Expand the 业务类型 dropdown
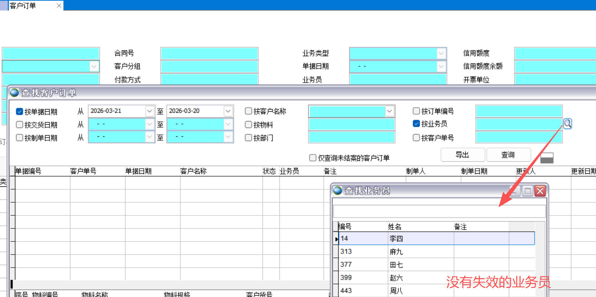The width and height of the screenshot is (596, 297). (x=441, y=53)
